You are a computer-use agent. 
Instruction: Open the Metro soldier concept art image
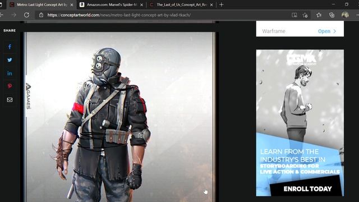[119, 117]
